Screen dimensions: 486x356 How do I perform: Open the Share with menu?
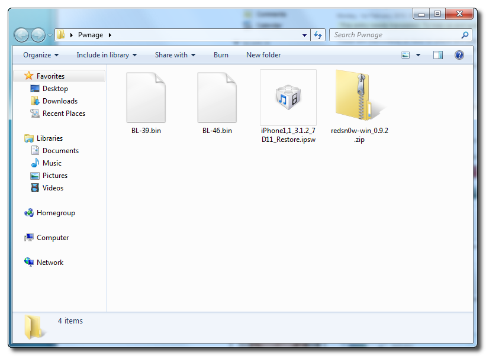[175, 55]
